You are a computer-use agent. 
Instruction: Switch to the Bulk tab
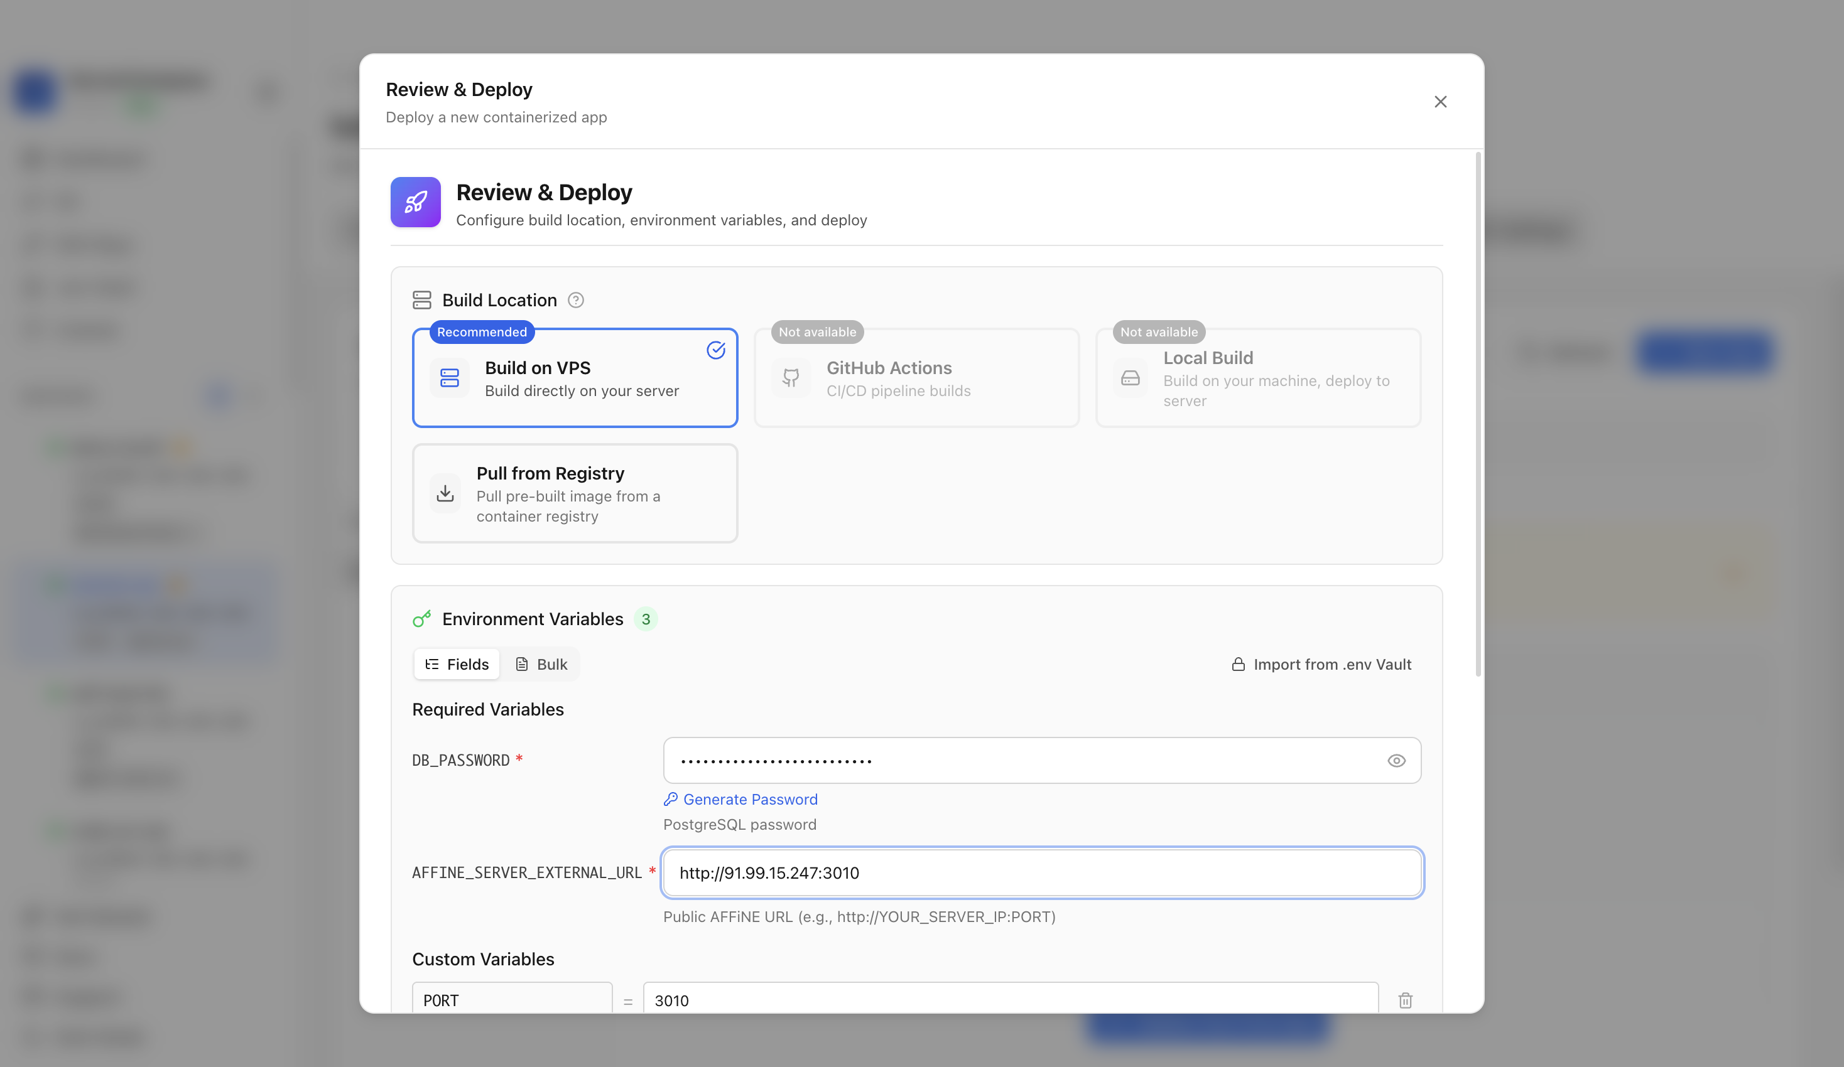[541, 664]
